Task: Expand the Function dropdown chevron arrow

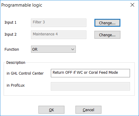Action: coord(73,49)
